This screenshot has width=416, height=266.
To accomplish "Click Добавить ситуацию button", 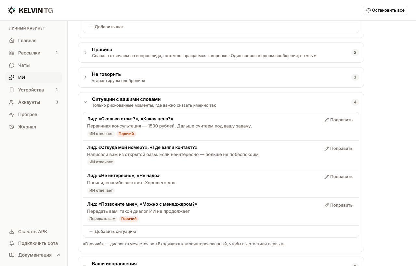I will pyautogui.click(x=112, y=232).
